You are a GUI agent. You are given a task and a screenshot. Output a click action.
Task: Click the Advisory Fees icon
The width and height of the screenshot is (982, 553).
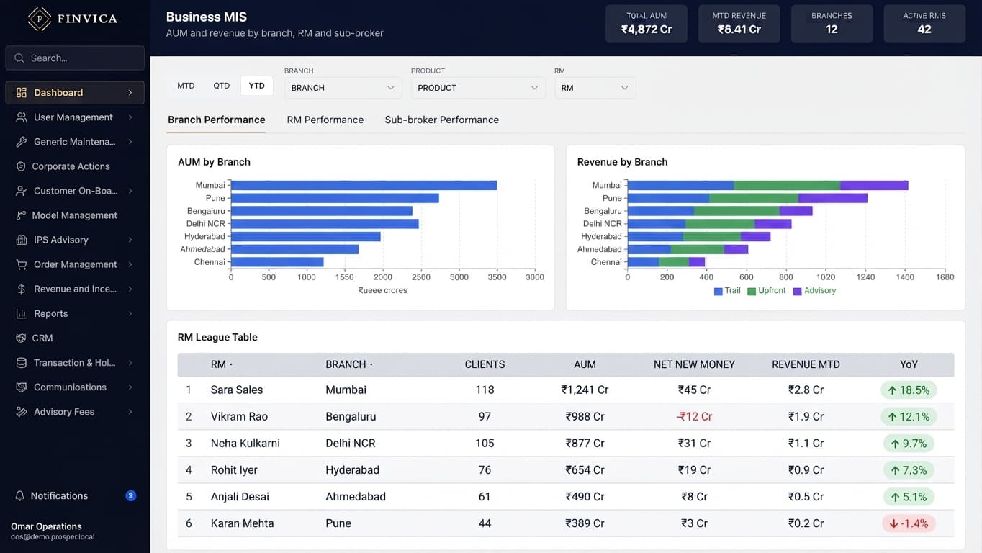[21, 412]
